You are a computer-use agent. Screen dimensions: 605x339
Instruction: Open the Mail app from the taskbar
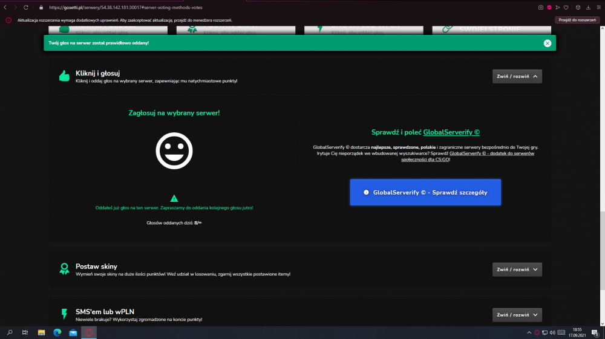[x=73, y=332]
